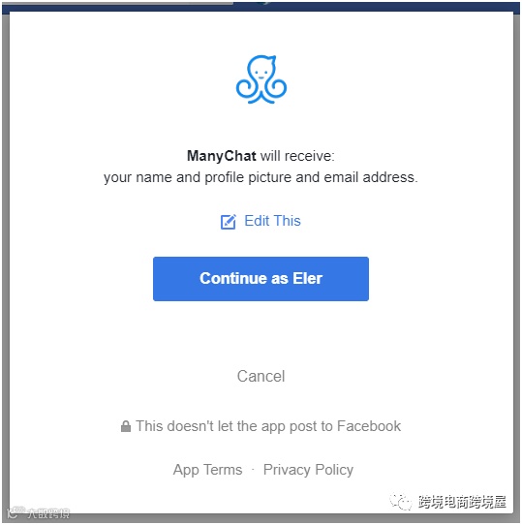Viewport: 522px width, 525px height.
Task: View the Privacy Policy link
Action: pos(308,470)
